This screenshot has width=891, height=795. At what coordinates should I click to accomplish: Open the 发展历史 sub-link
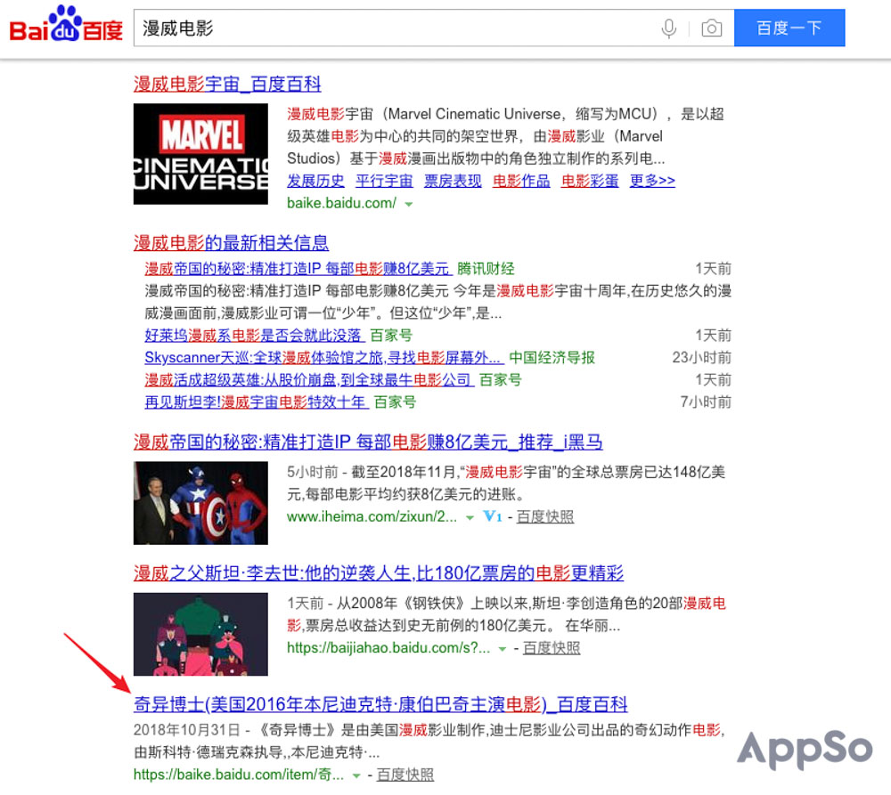point(311,182)
